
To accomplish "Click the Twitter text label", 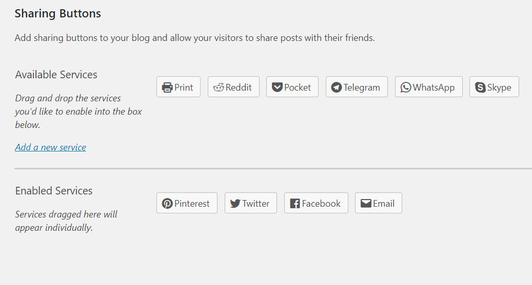I will 256,204.
